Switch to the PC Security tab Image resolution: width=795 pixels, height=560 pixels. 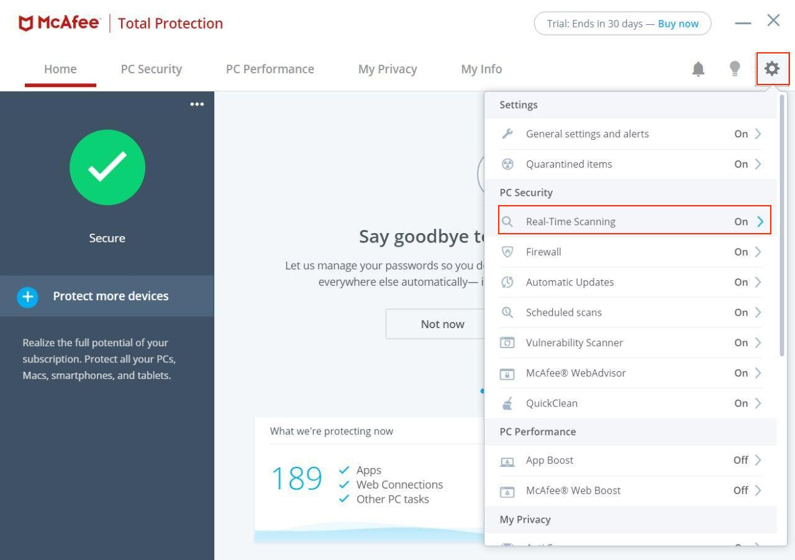pos(151,69)
